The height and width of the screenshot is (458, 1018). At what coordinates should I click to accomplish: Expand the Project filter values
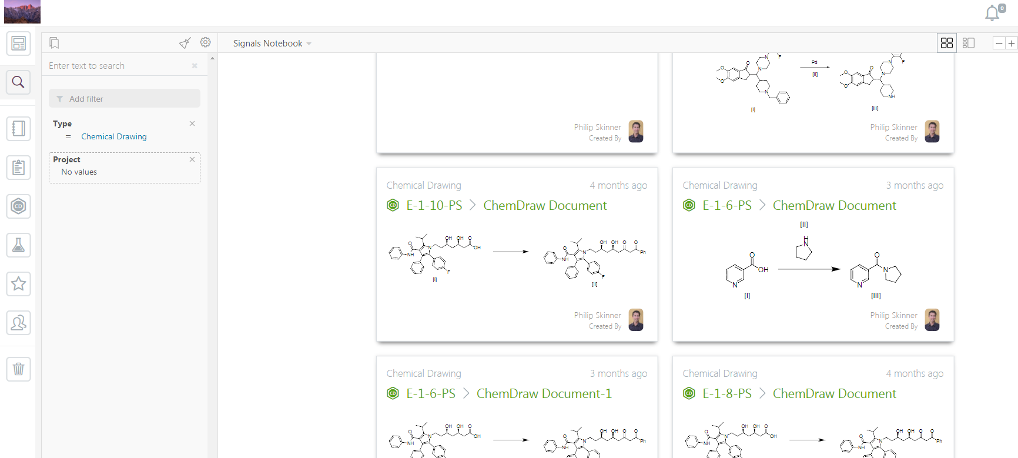coord(79,172)
